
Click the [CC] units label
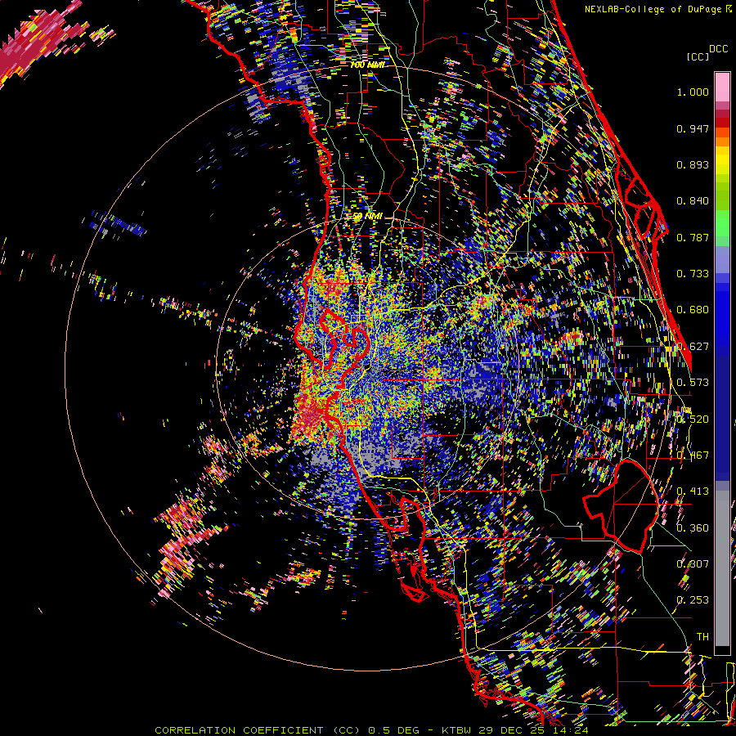[x=698, y=56]
